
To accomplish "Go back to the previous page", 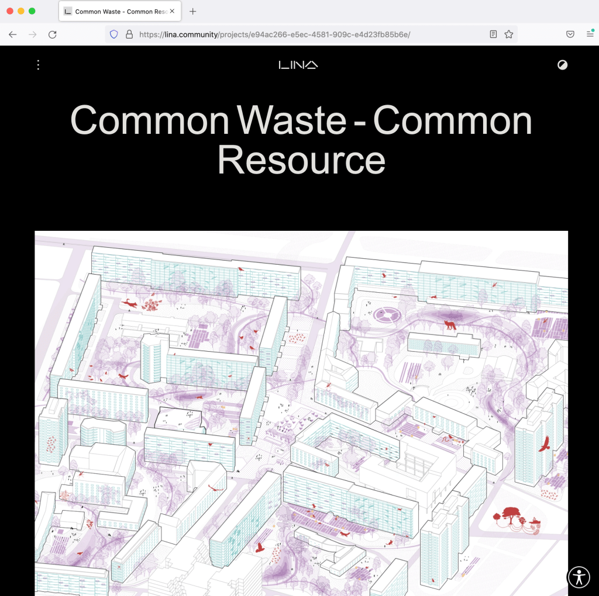I will [x=13, y=34].
